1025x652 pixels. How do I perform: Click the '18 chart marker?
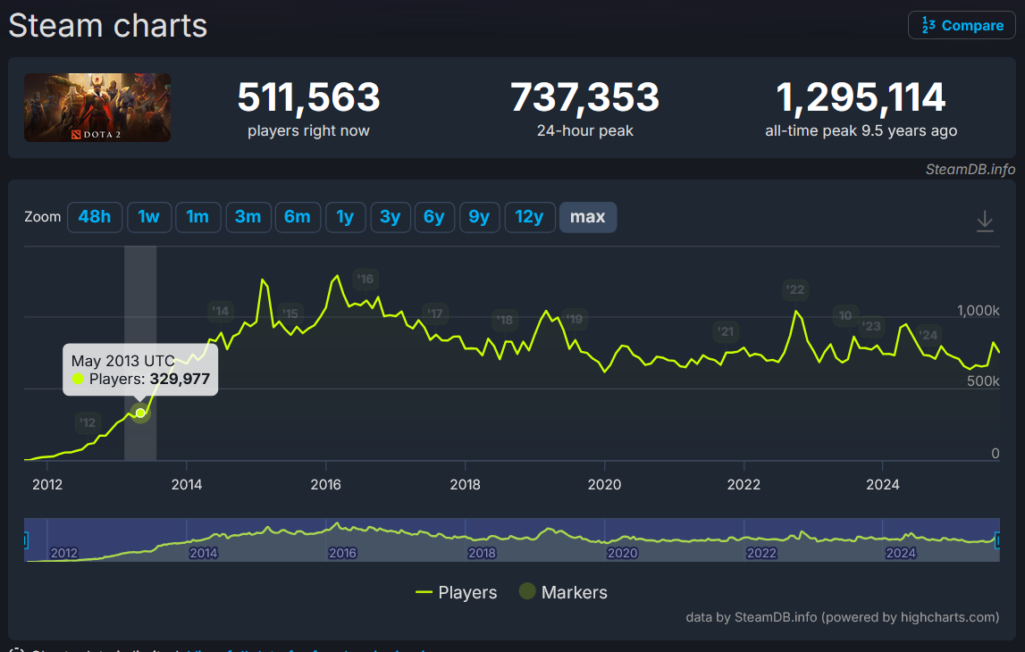pyautogui.click(x=505, y=320)
